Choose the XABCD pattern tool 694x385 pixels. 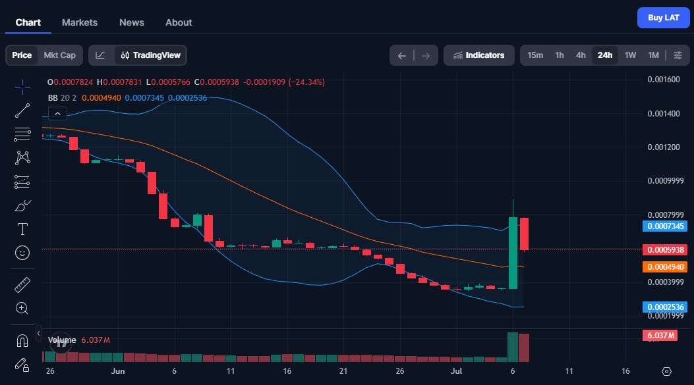[x=22, y=158]
